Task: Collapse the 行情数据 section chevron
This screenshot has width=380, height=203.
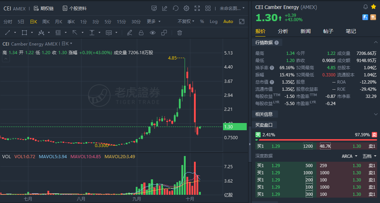Action: [376, 43]
